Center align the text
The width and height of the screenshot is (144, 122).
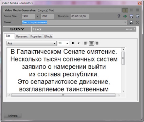(91, 43)
